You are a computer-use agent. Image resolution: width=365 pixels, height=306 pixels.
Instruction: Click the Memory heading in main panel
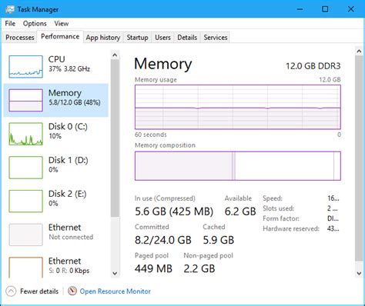163,64
